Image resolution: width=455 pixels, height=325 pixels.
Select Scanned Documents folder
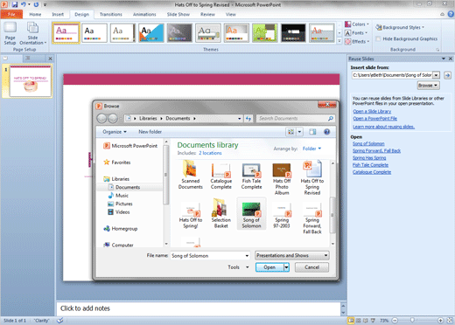(x=191, y=175)
